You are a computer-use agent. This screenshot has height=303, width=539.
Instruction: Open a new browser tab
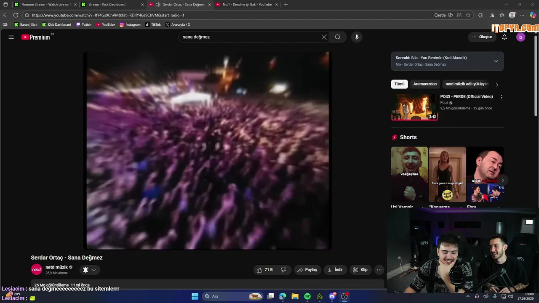tap(286, 5)
